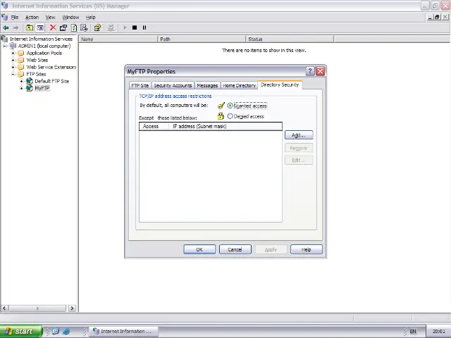Click Cancel in MyFTP Properties

[x=235, y=249]
